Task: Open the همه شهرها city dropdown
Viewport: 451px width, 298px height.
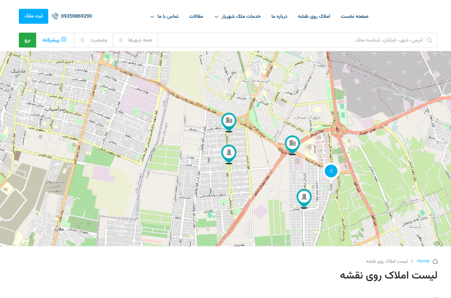Action: click(135, 40)
